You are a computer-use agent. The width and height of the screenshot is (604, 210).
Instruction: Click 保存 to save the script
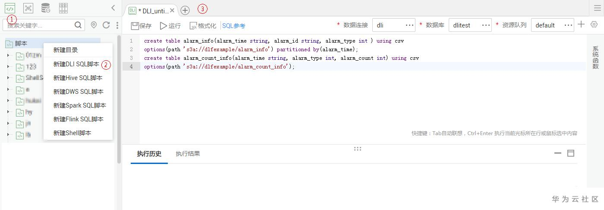142,26
